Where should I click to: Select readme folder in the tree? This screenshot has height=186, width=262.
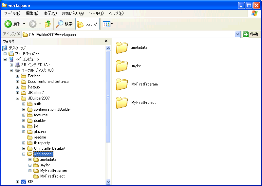[x=40, y=137]
